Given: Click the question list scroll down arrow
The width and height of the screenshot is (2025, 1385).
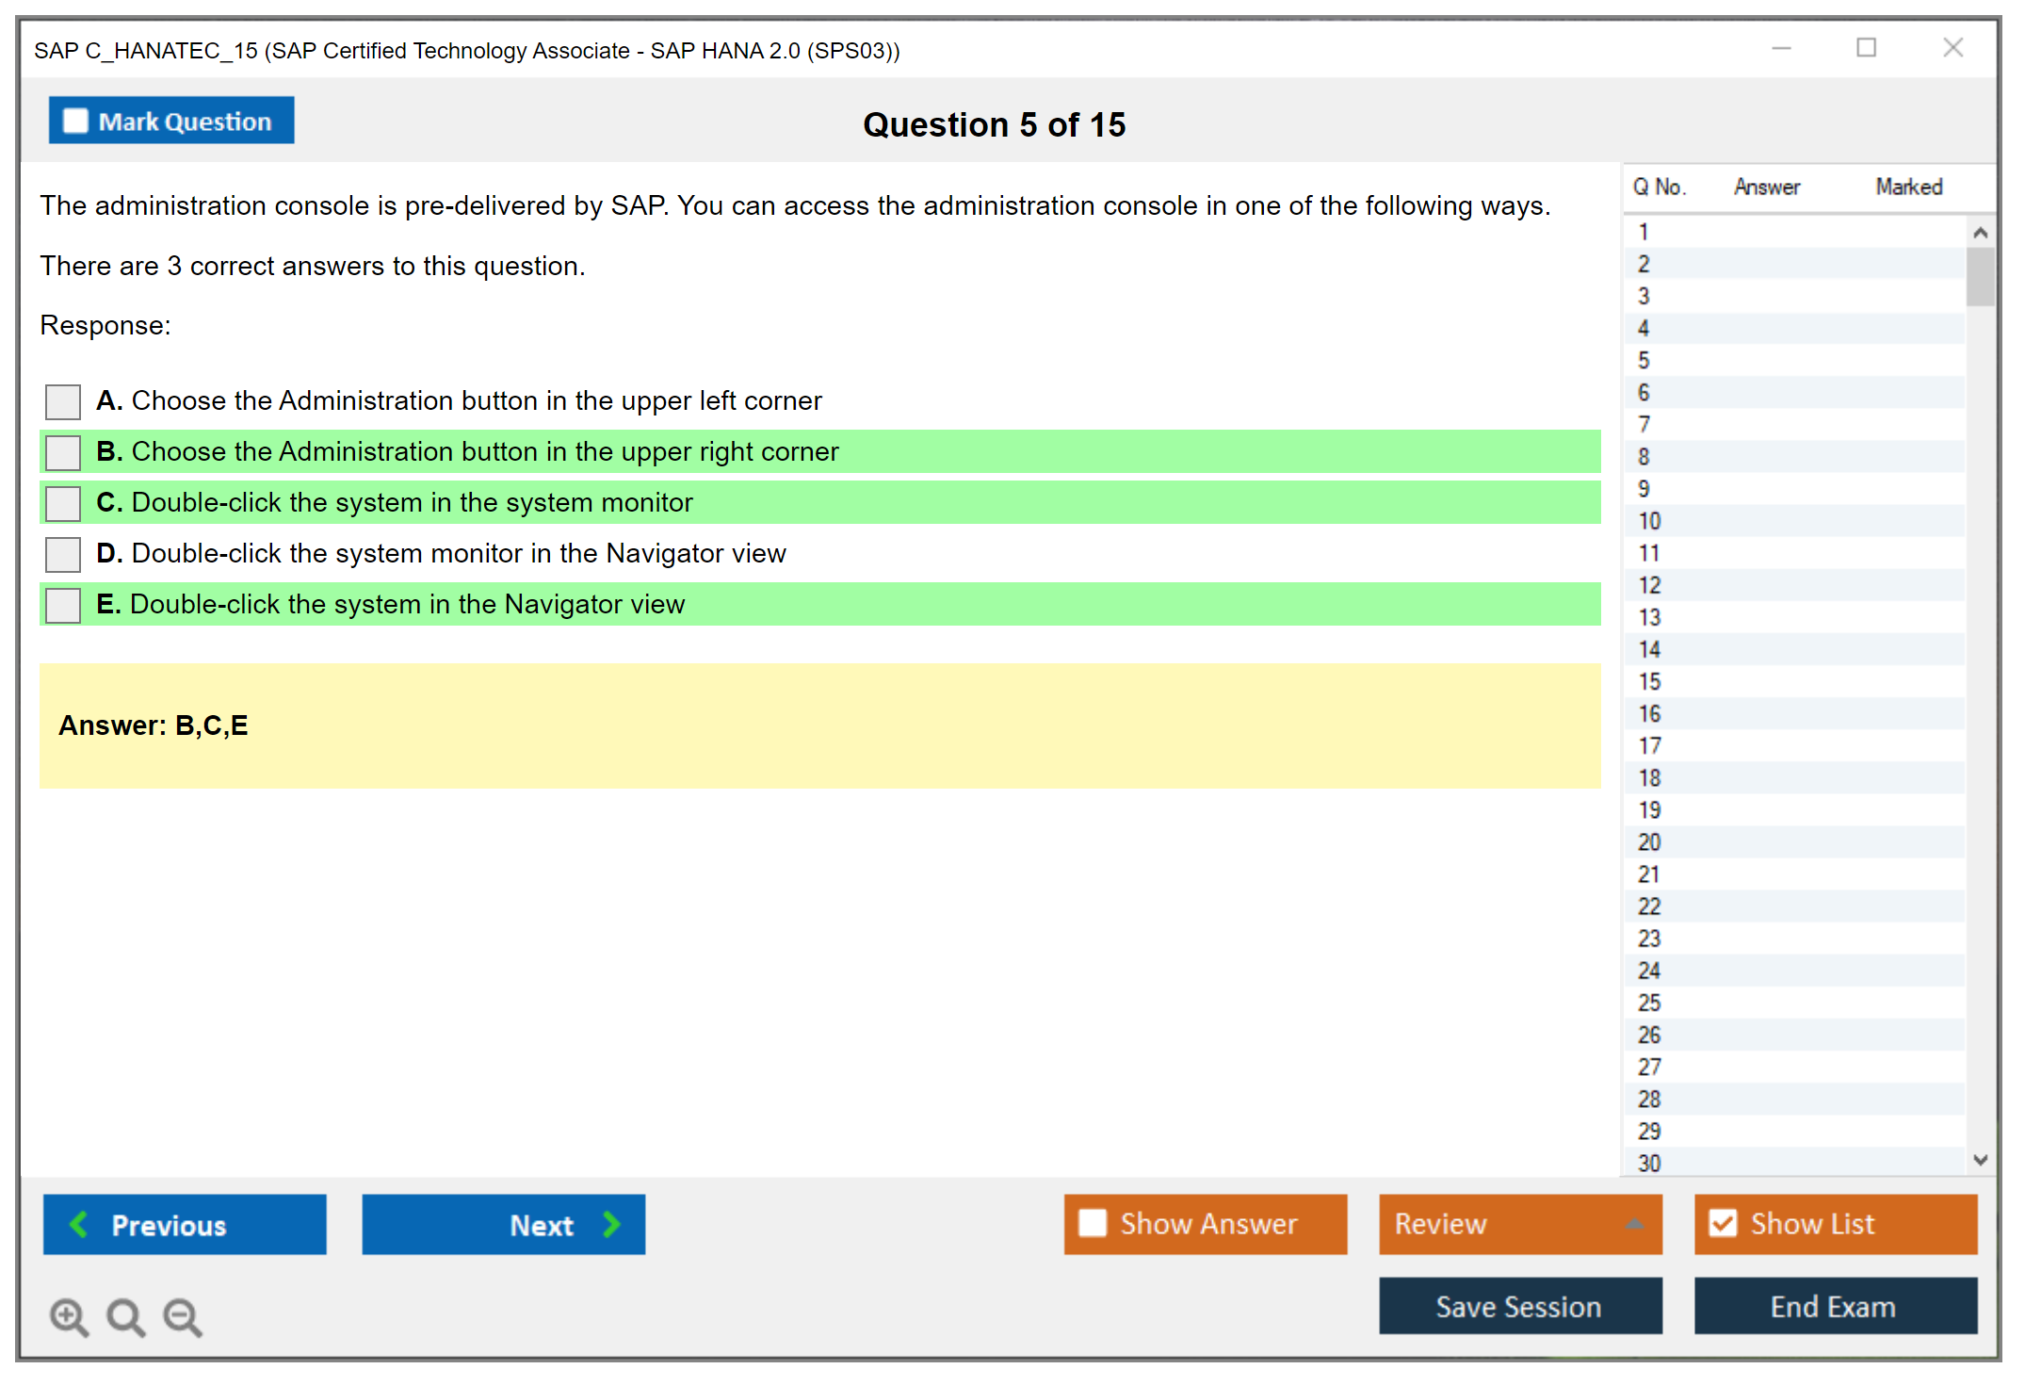Looking at the screenshot, I should [1980, 1160].
